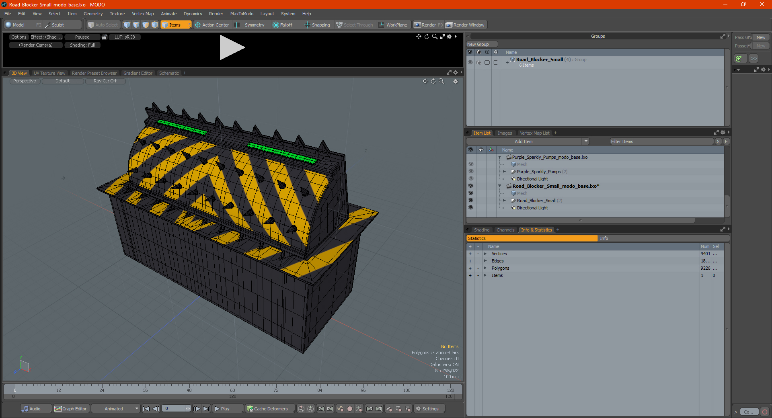The image size is (772, 418).
Task: Toggle visibility of Road_Blocker_Small group
Action: [x=470, y=62]
